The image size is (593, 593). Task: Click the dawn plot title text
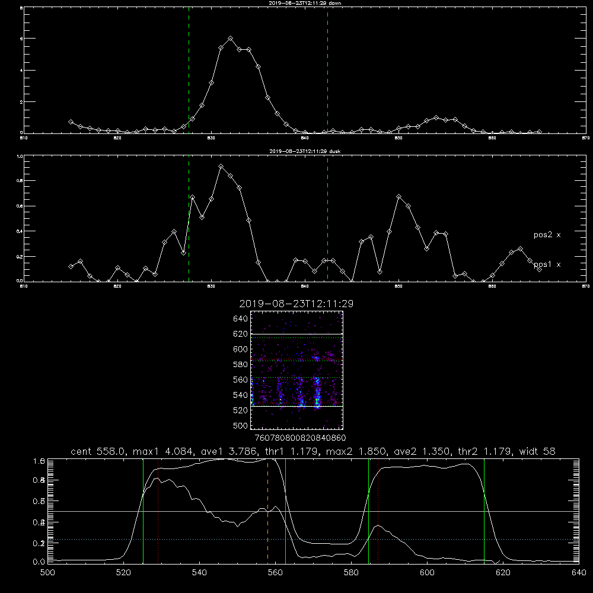[x=305, y=3]
